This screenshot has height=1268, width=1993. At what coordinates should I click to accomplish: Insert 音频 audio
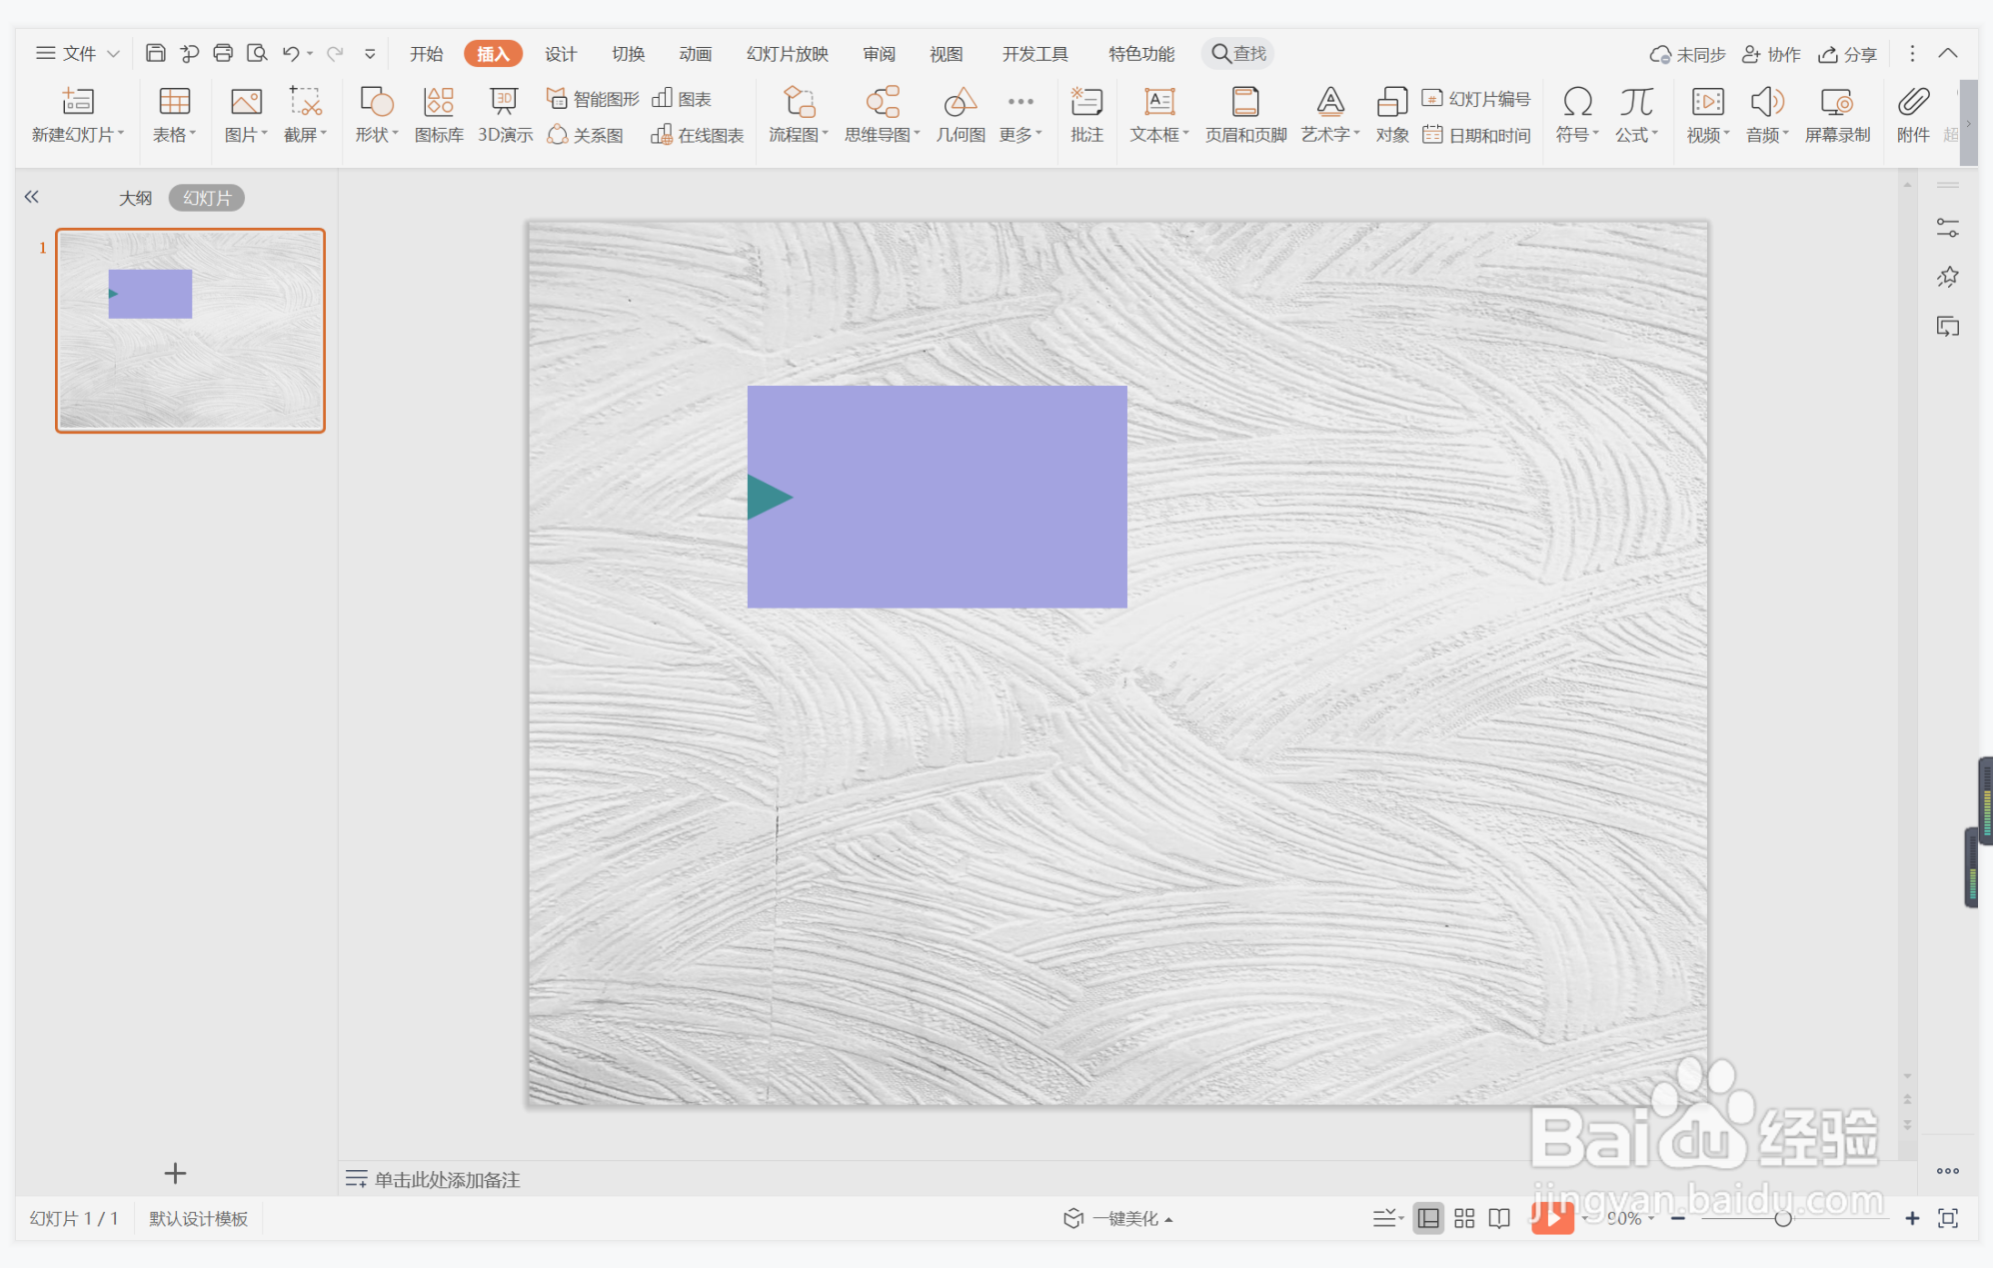(x=1767, y=115)
